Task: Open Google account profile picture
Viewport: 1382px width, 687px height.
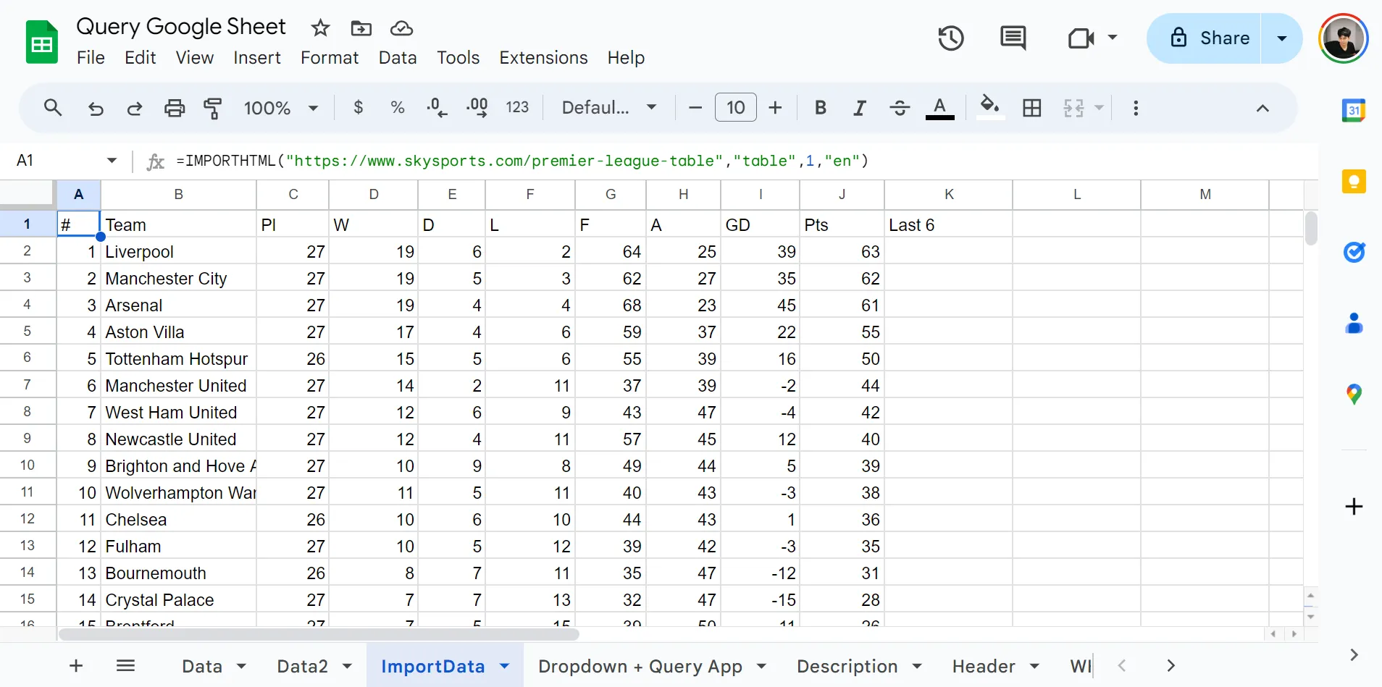Action: [1344, 38]
